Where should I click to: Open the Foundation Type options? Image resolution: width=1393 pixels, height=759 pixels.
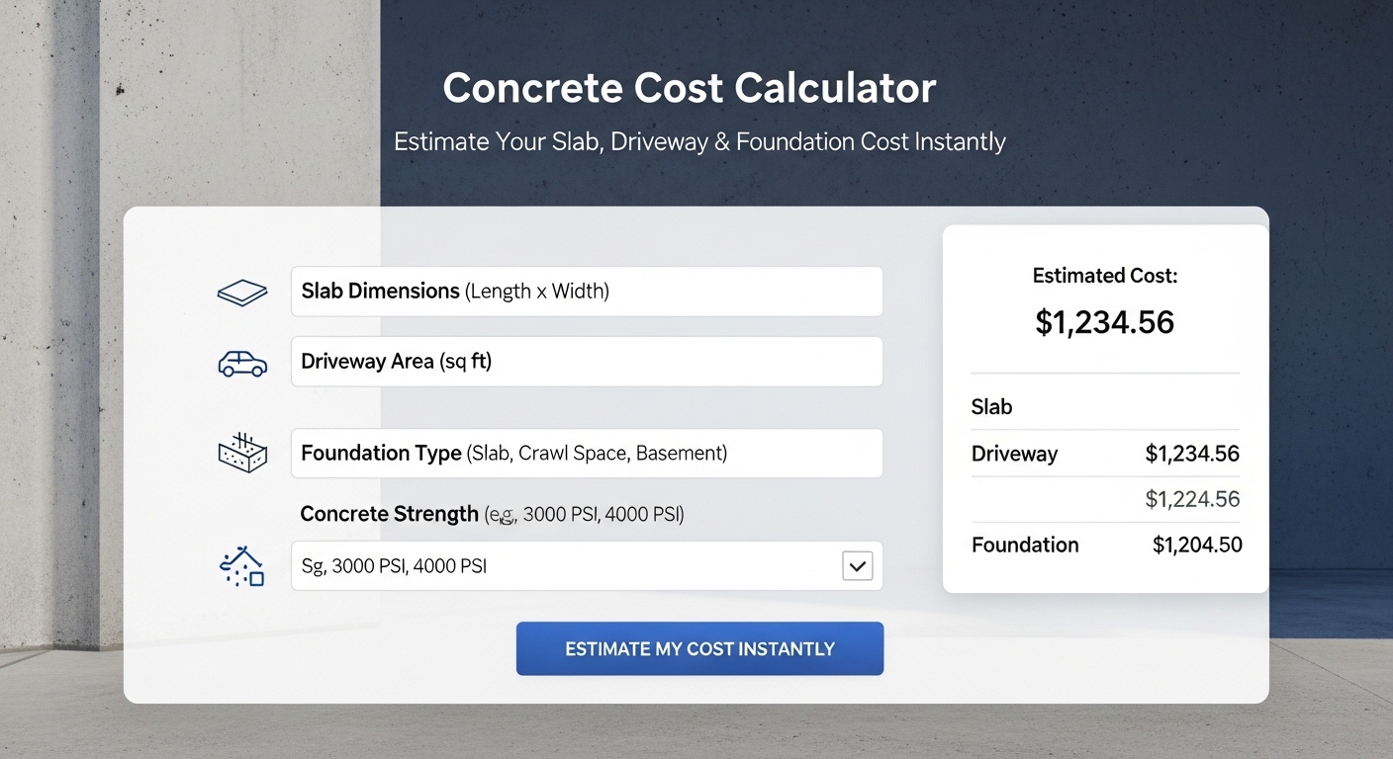(x=586, y=453)
